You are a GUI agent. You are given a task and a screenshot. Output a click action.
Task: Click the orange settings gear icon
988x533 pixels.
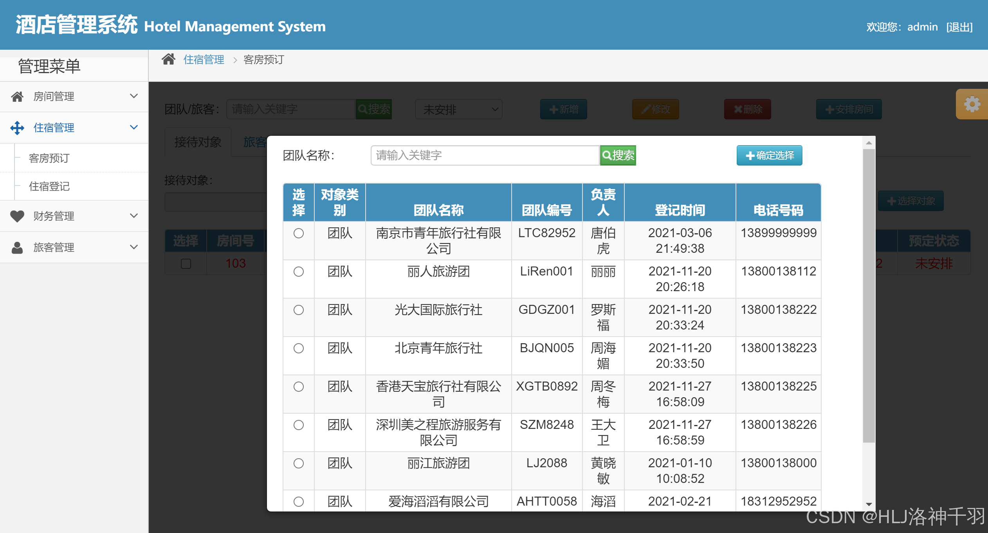972,104
